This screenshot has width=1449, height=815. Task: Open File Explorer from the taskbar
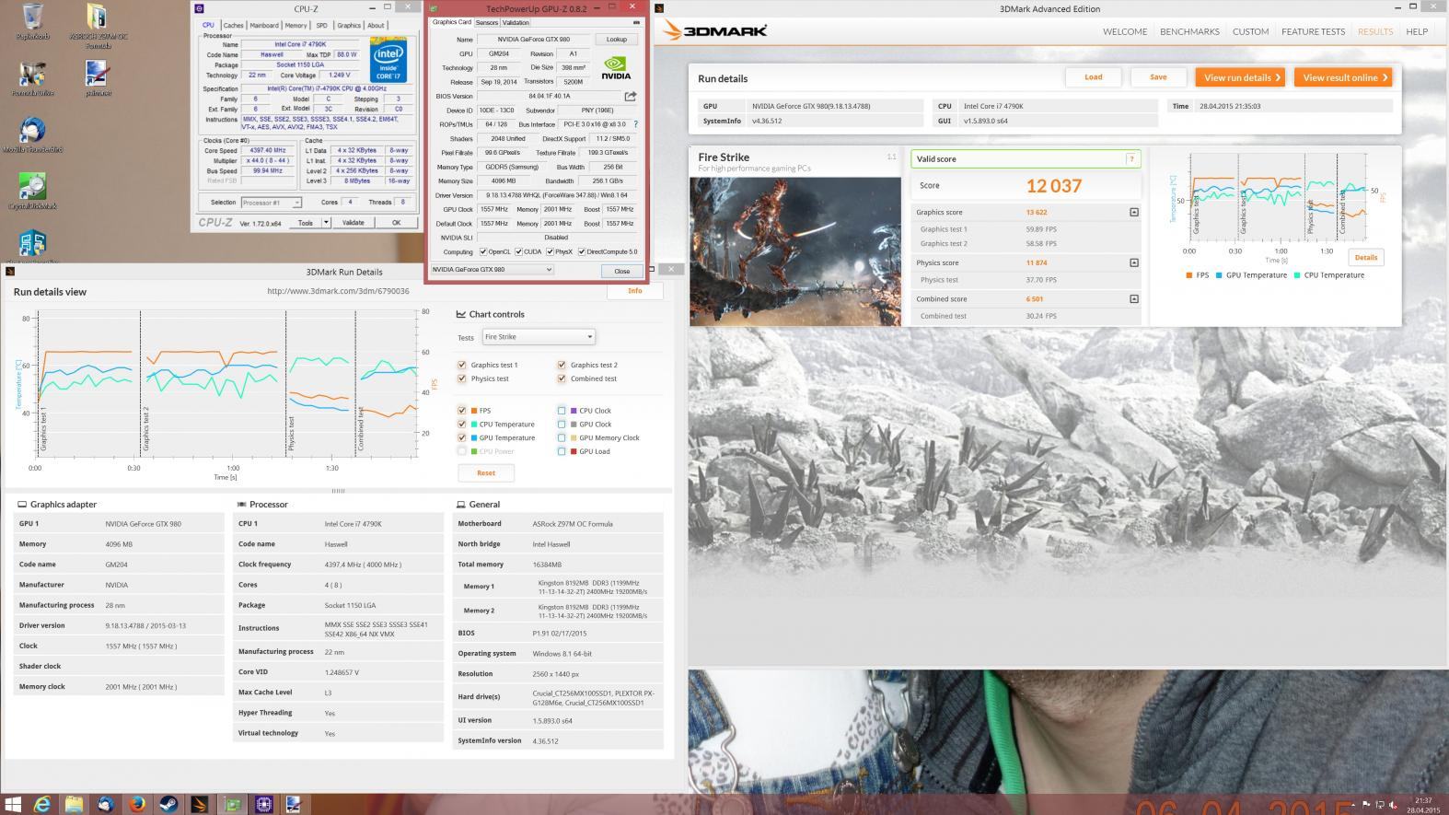[74, 804]
